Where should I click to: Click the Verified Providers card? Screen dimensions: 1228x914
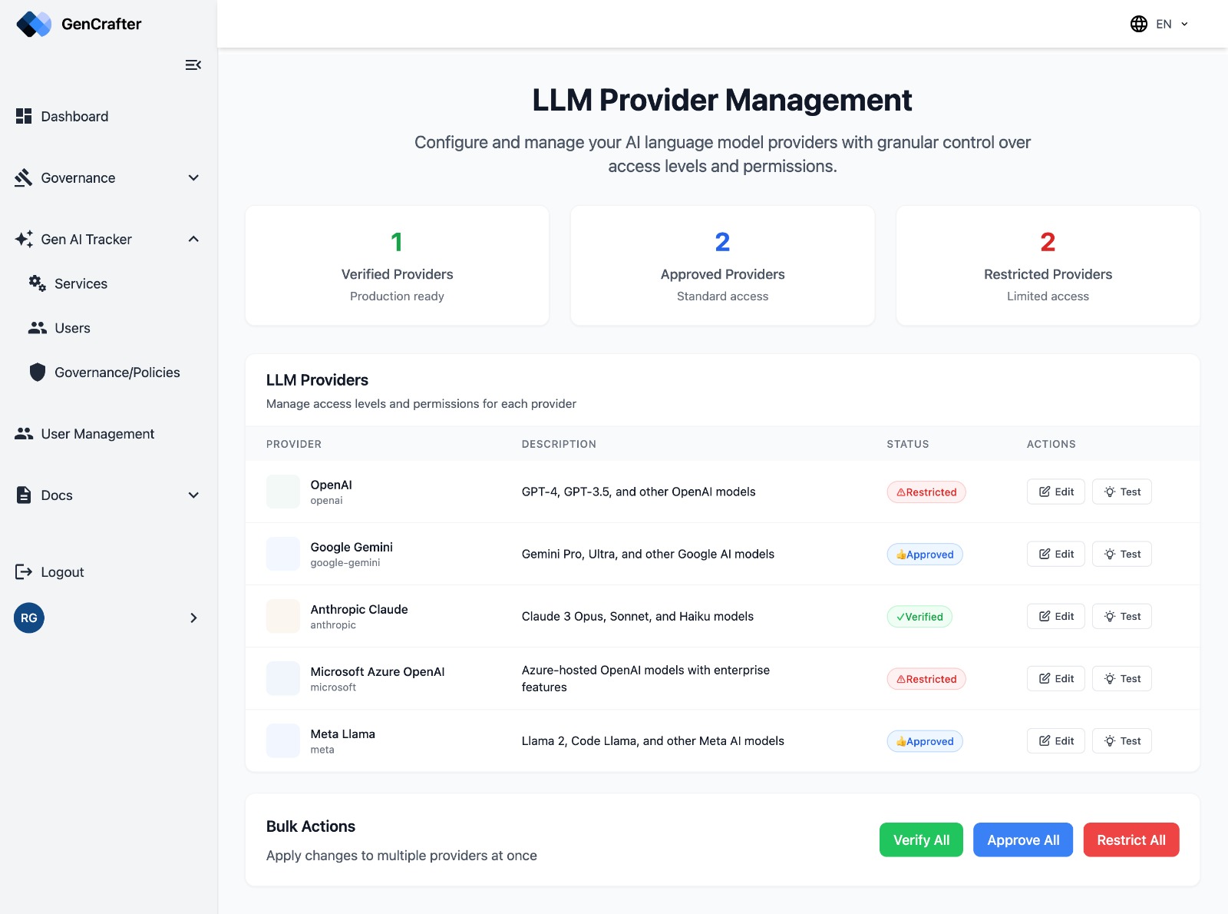click(x=397, y=265)
